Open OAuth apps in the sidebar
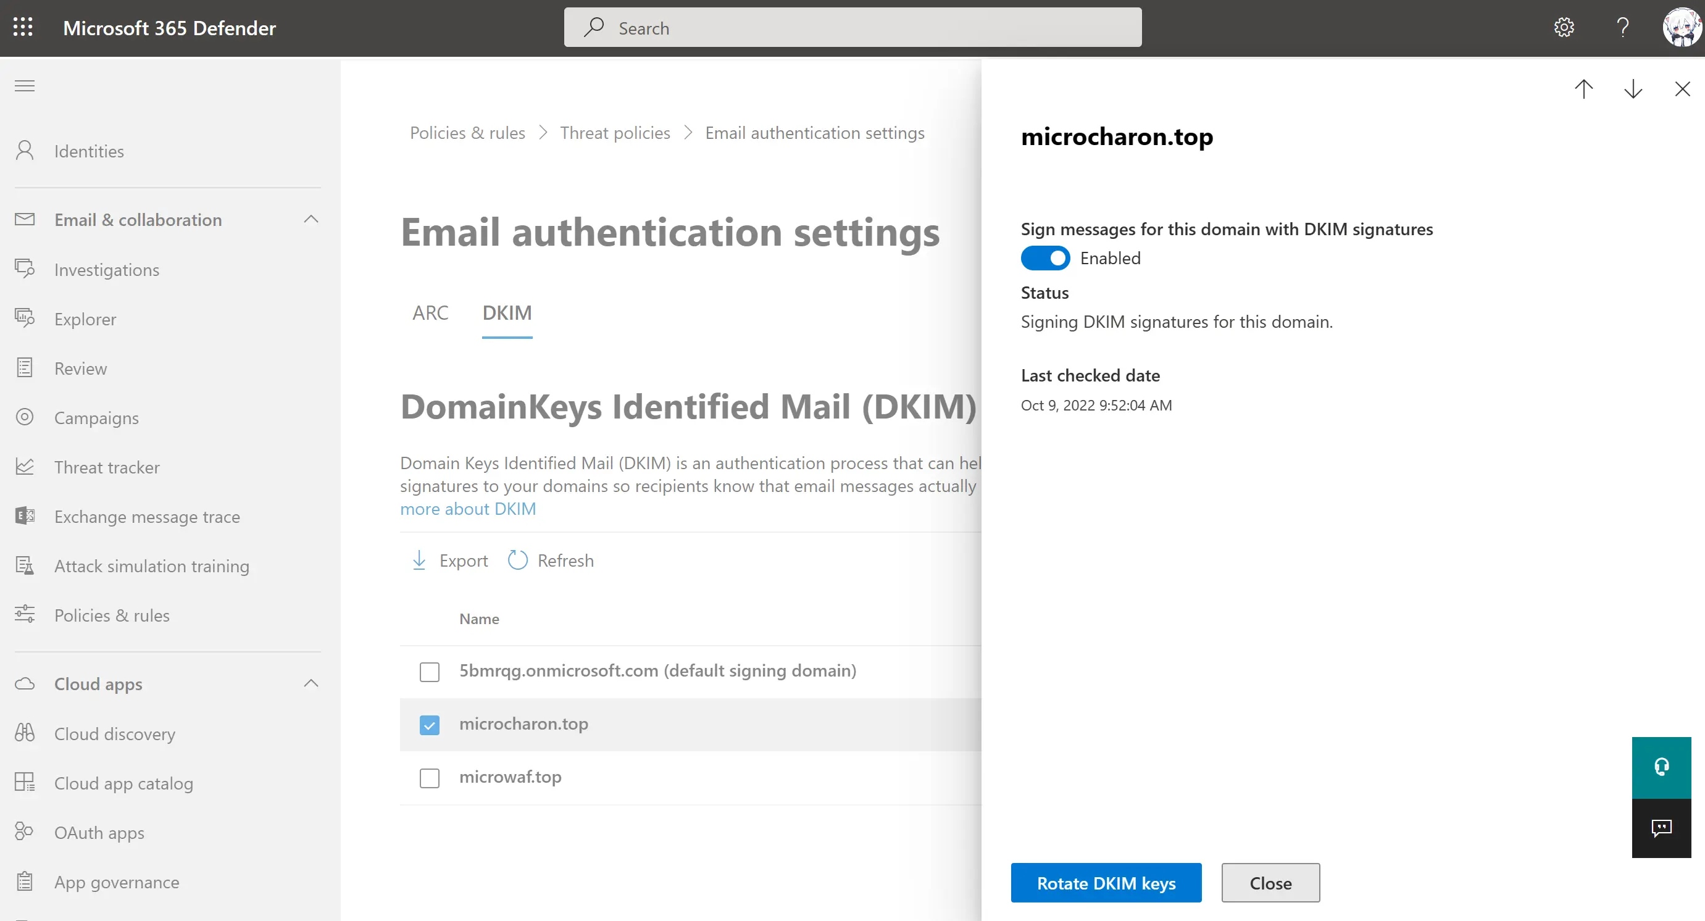The width and height of the screenshot is (1705, 921). point(99,832)
